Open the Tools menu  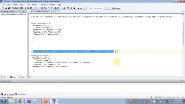pos(27,5)
